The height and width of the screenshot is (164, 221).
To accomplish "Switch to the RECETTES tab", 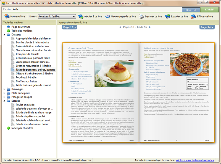I will [x=191, y=10].
